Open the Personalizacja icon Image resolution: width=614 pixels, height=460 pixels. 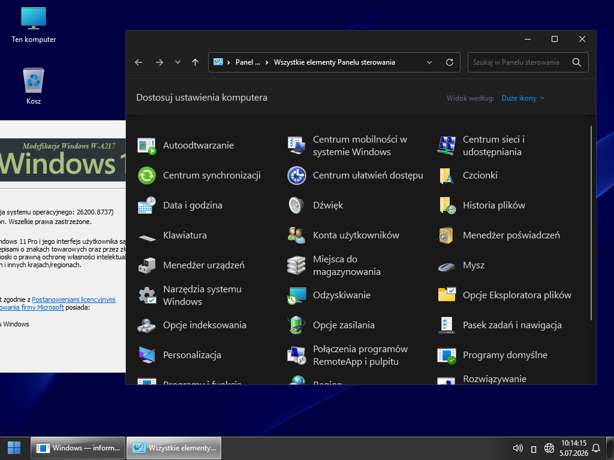coord(147,355)
